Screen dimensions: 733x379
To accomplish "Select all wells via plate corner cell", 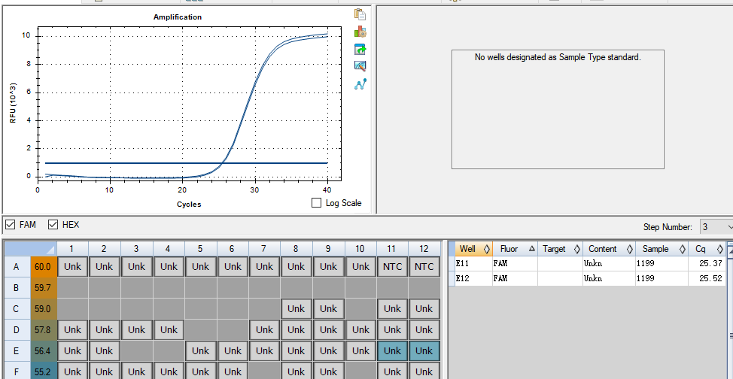I will (x=30, y=249).
